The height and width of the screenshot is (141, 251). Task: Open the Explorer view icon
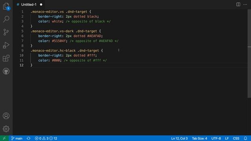click(6, 6)
